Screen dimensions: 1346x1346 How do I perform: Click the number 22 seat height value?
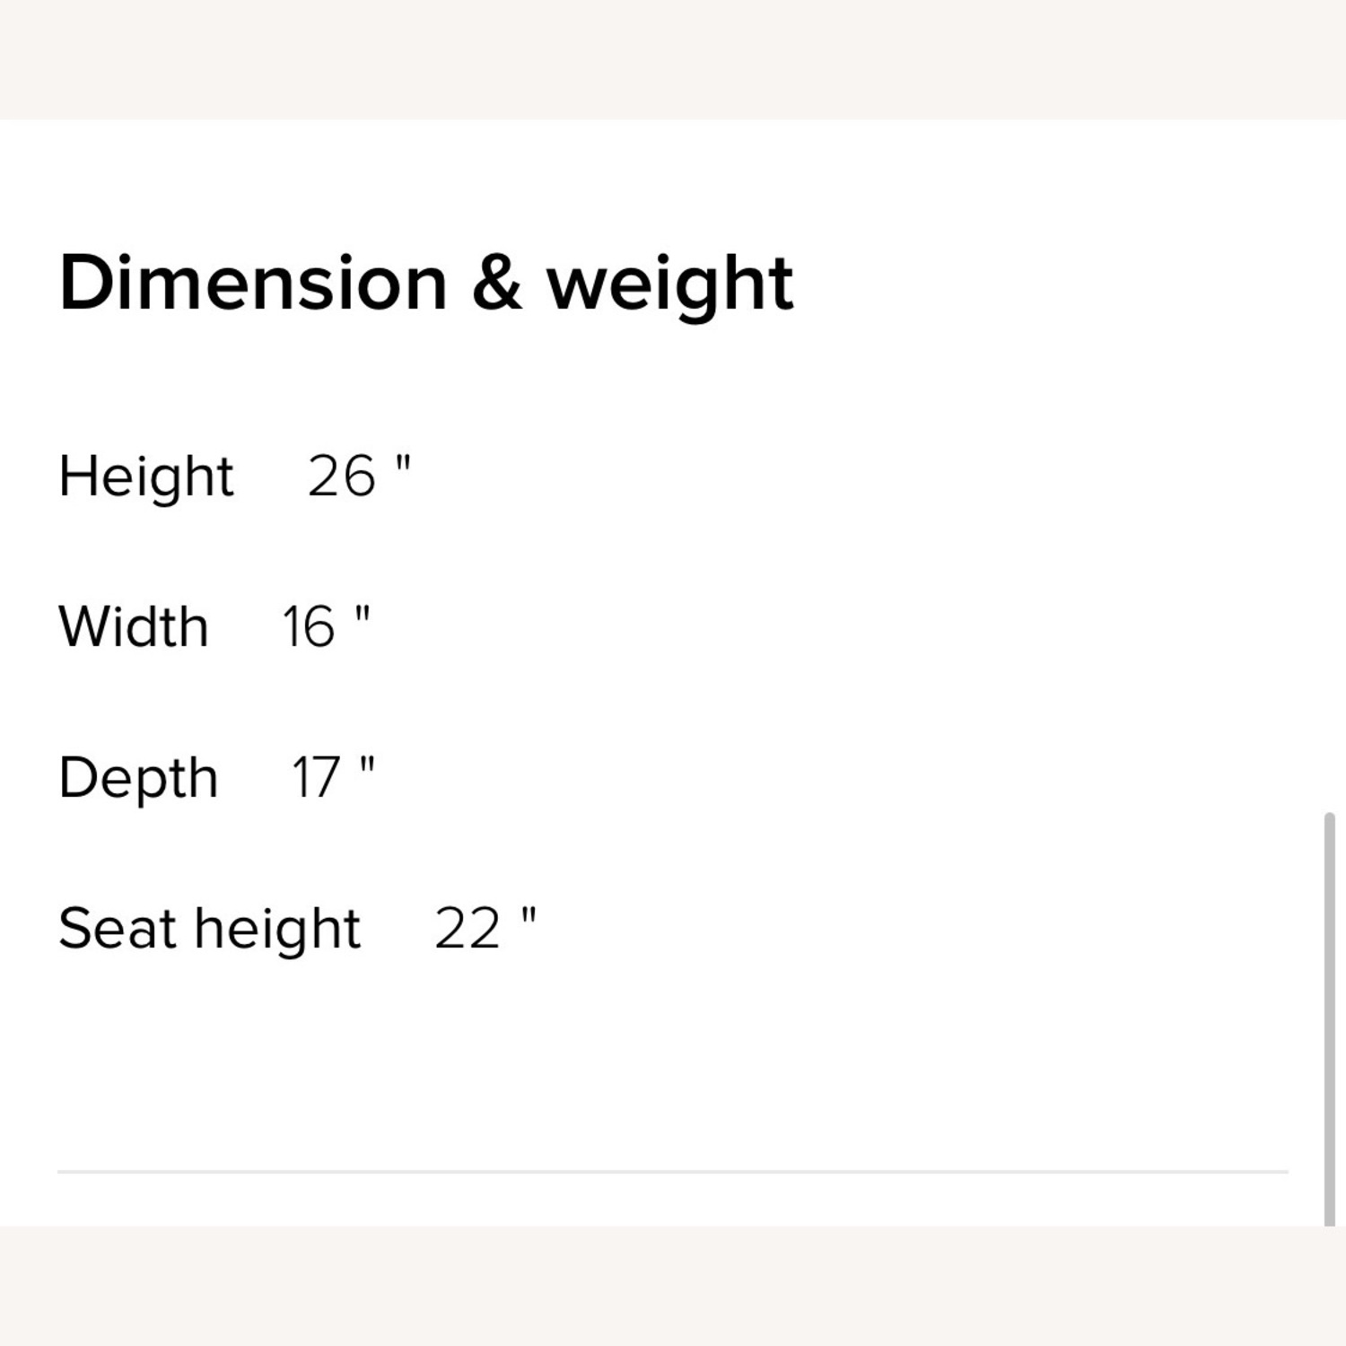[x=467, y=928]
